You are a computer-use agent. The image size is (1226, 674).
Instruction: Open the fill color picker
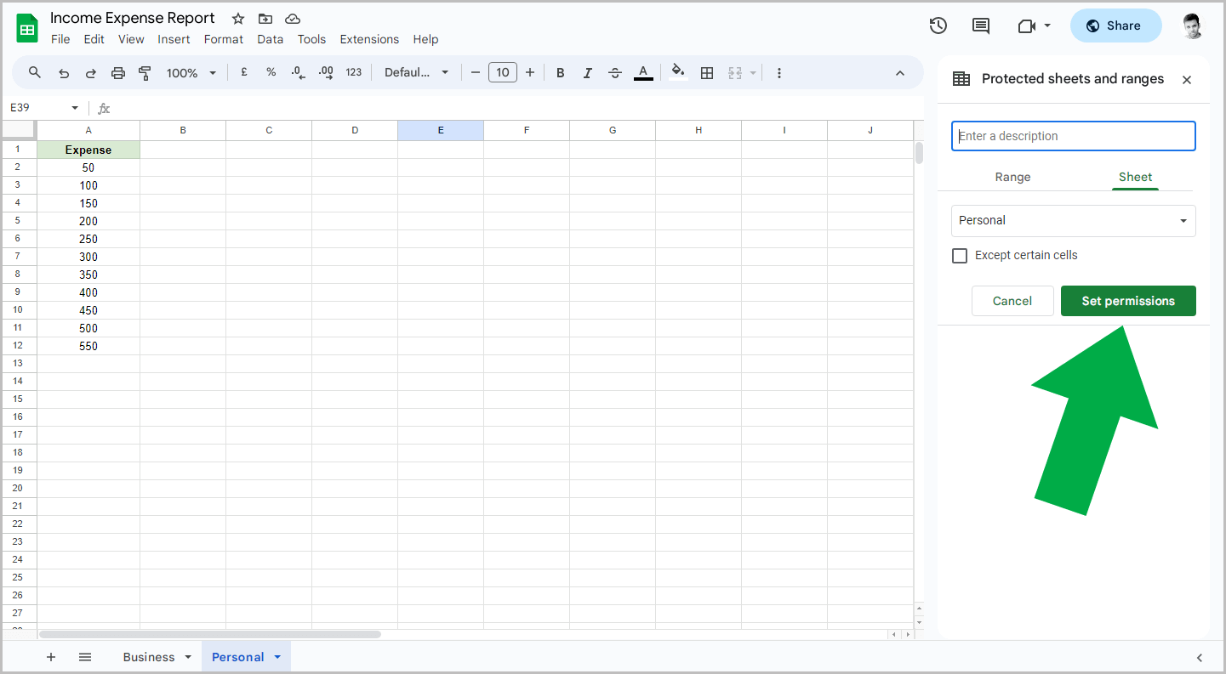click(x=678, y=71)
